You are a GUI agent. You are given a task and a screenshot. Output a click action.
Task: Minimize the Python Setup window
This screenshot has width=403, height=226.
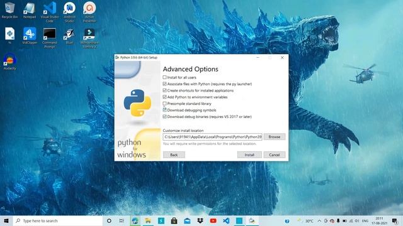tap(258, 58)
